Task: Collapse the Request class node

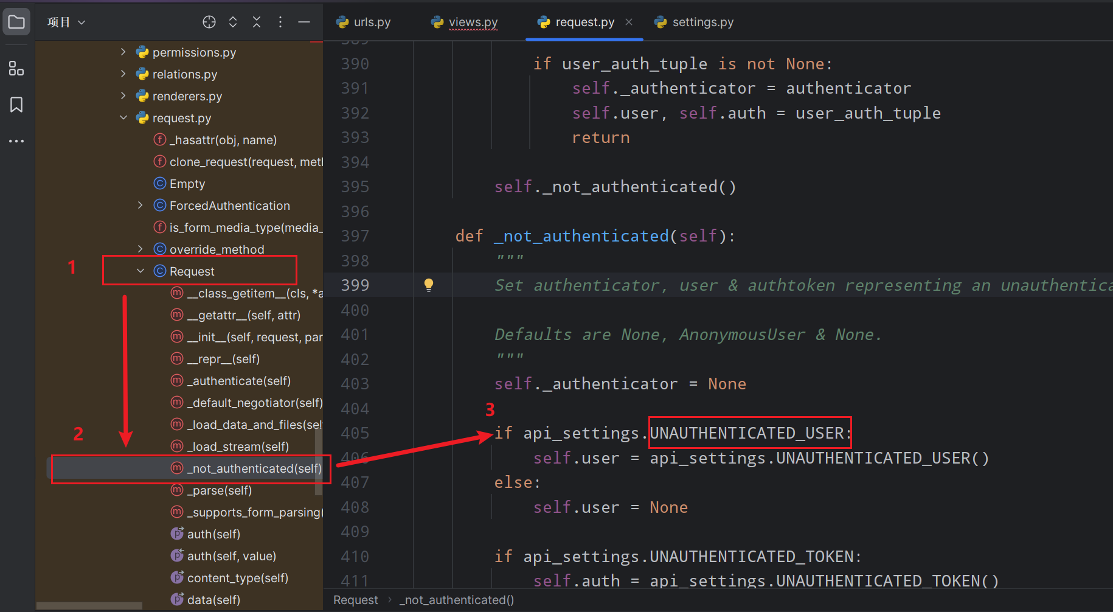Action: [x=140, y=271]
